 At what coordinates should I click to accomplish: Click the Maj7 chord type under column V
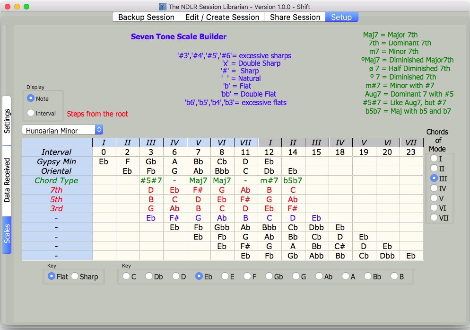point(198,180)
